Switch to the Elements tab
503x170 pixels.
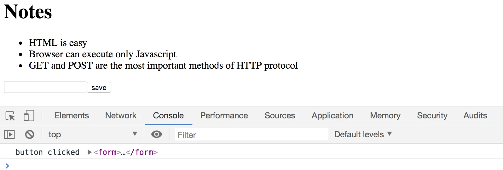coord(72,116)
